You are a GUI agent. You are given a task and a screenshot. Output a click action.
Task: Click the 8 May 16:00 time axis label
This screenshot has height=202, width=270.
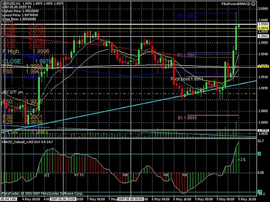click(x=182, y=199)
